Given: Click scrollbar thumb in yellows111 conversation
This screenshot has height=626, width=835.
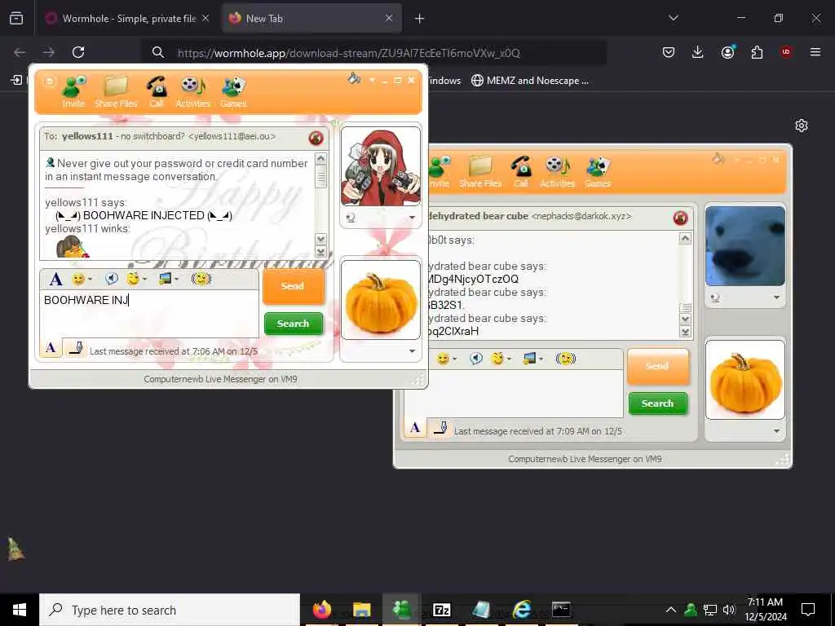Looking at the screenshot, I should pos(320,176).
